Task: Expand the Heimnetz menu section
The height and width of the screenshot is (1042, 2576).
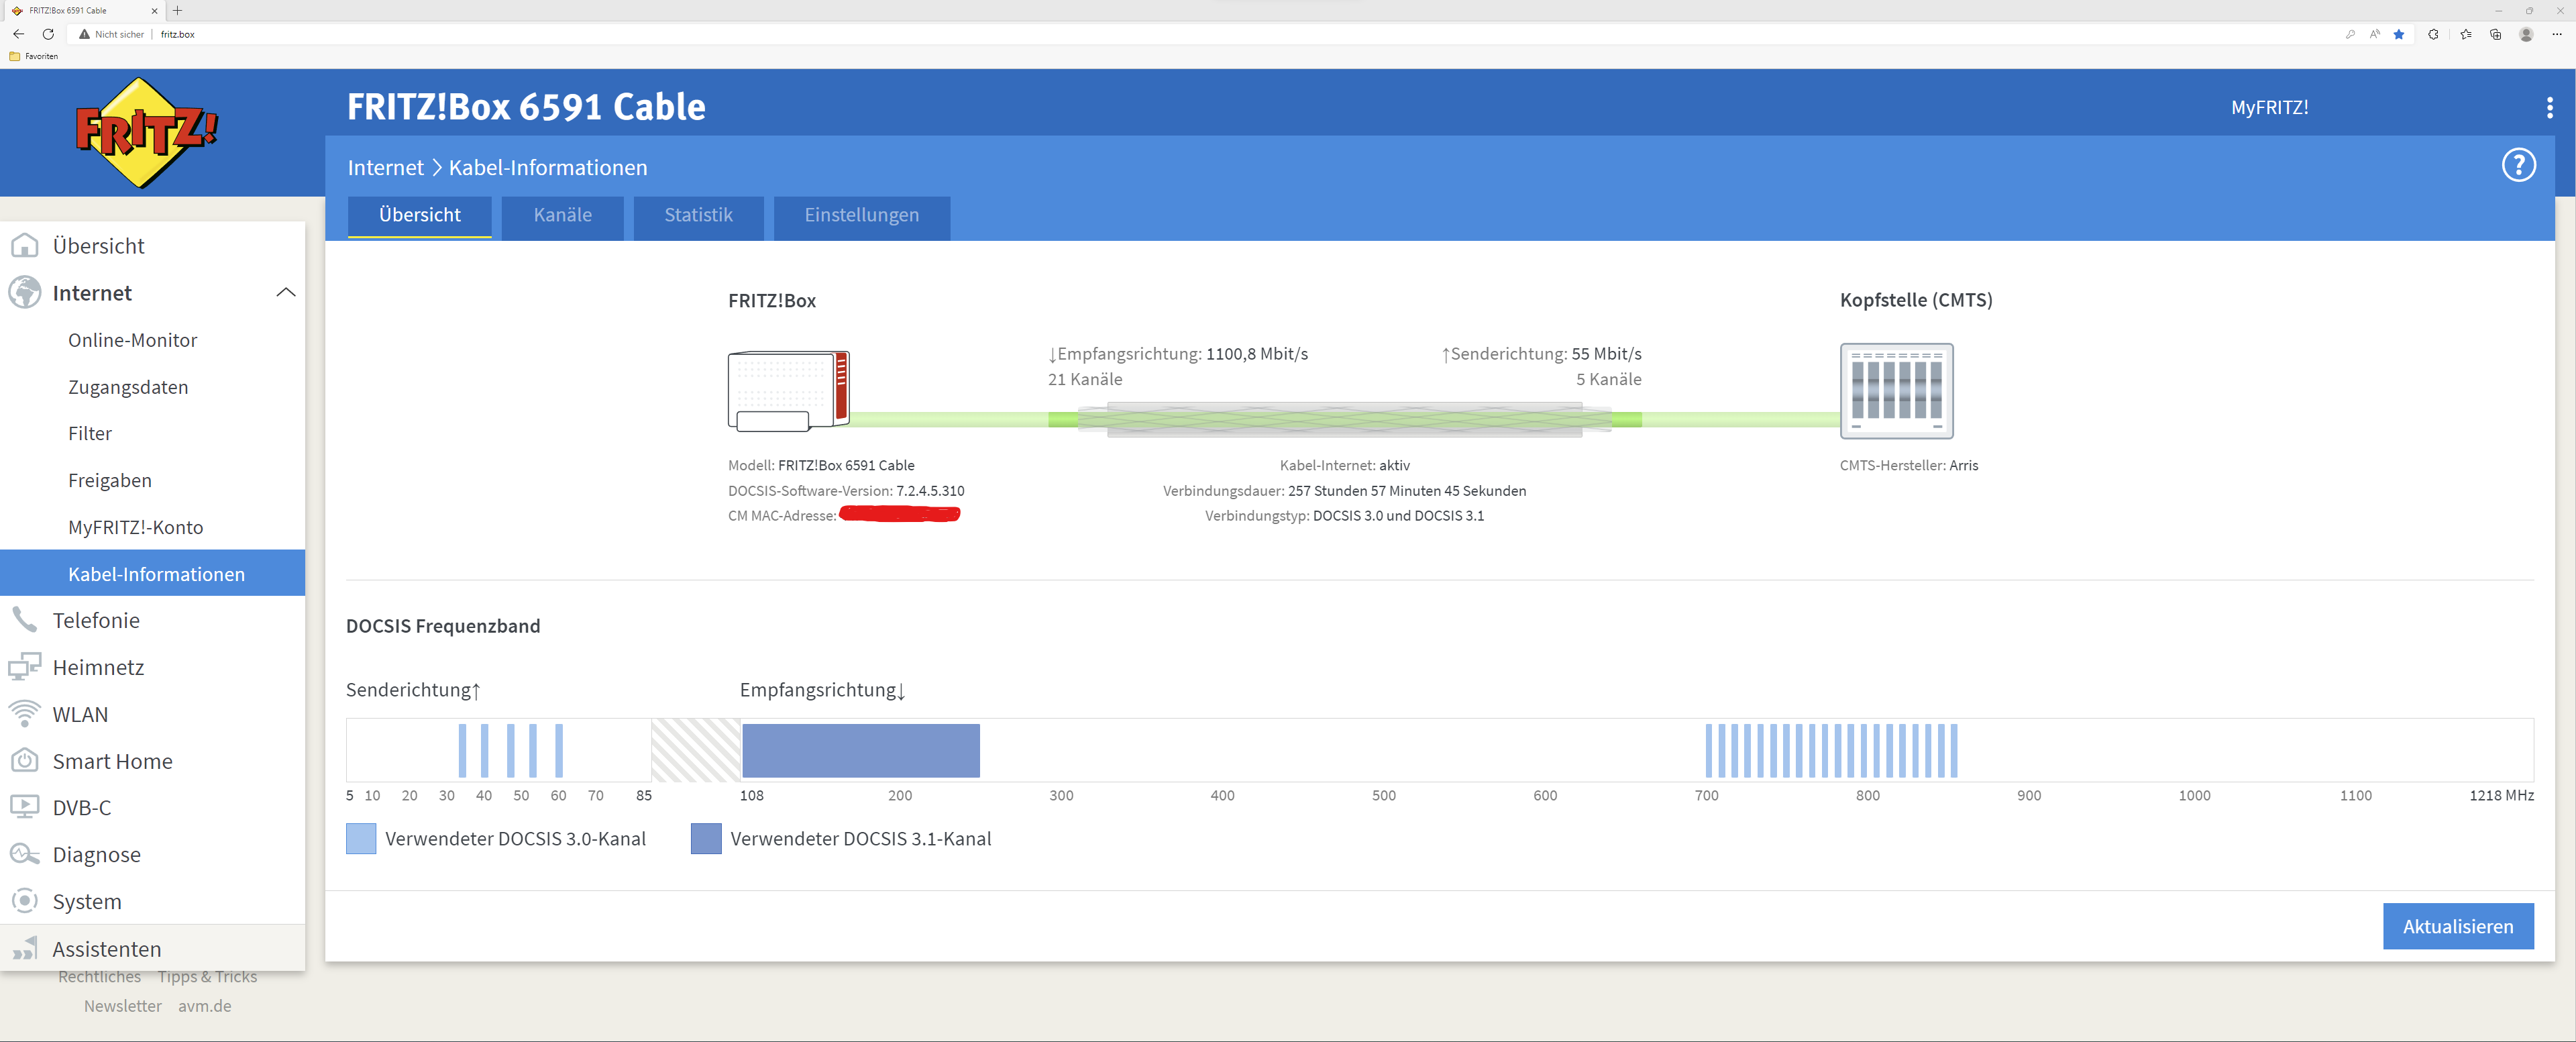Action: [98, 667]
